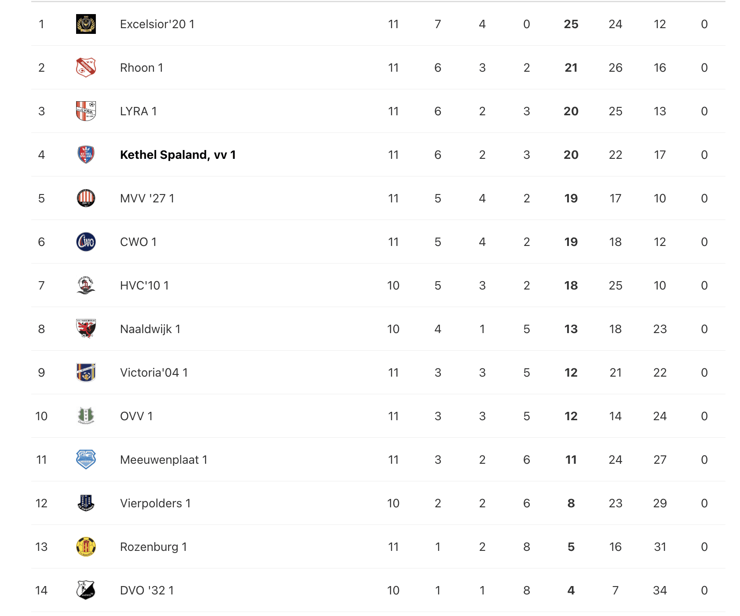Open the Vierpolders 1 team link
The width and height of the screenshot is (740, 616).
(155, 503)
